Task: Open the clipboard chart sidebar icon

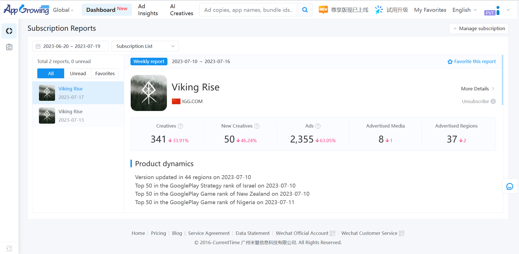Action: coord(9,47)
